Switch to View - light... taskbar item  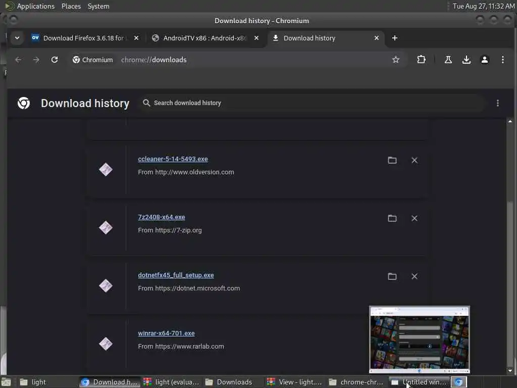(295, 382)
